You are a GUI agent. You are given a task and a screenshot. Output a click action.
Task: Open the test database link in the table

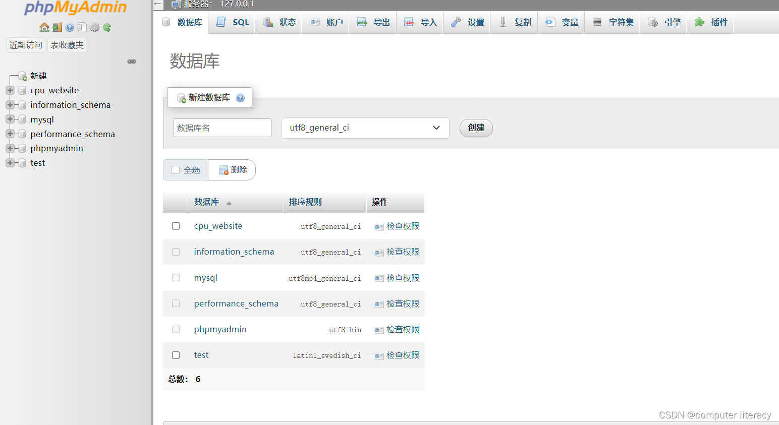coord(201,355)
